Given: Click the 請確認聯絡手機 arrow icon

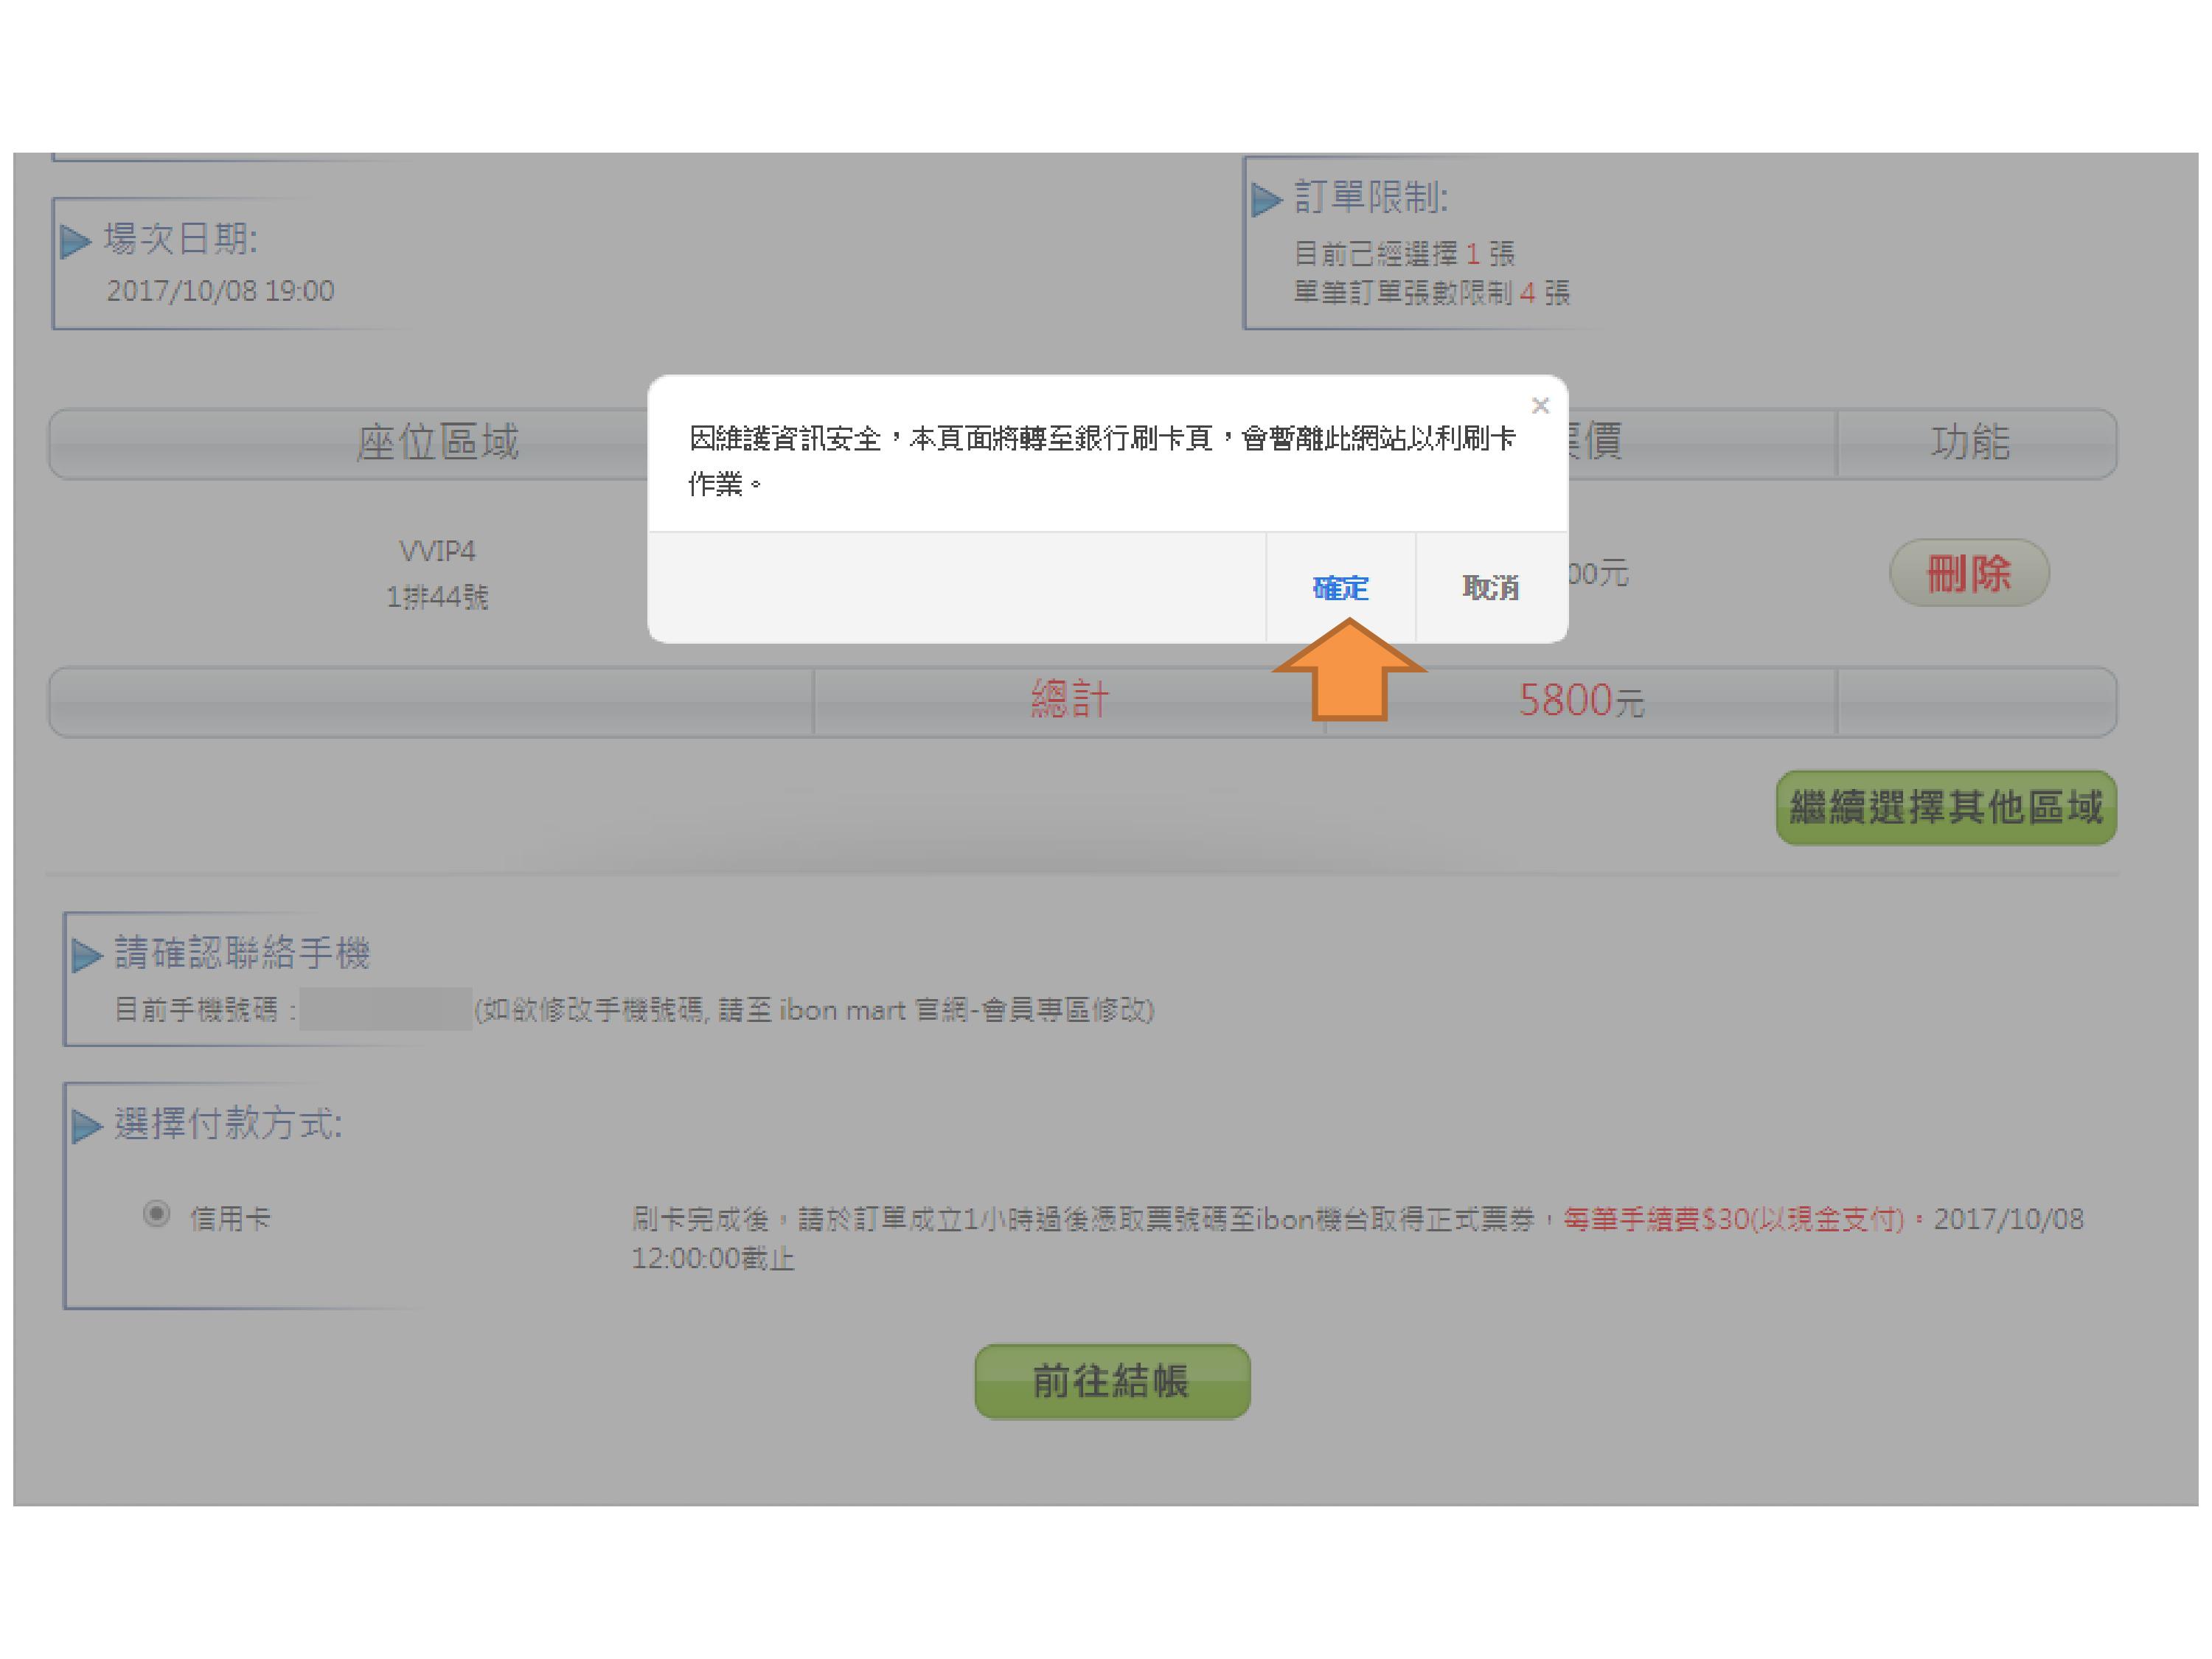Looking at the screenshot, I should [x=86, y=955].
